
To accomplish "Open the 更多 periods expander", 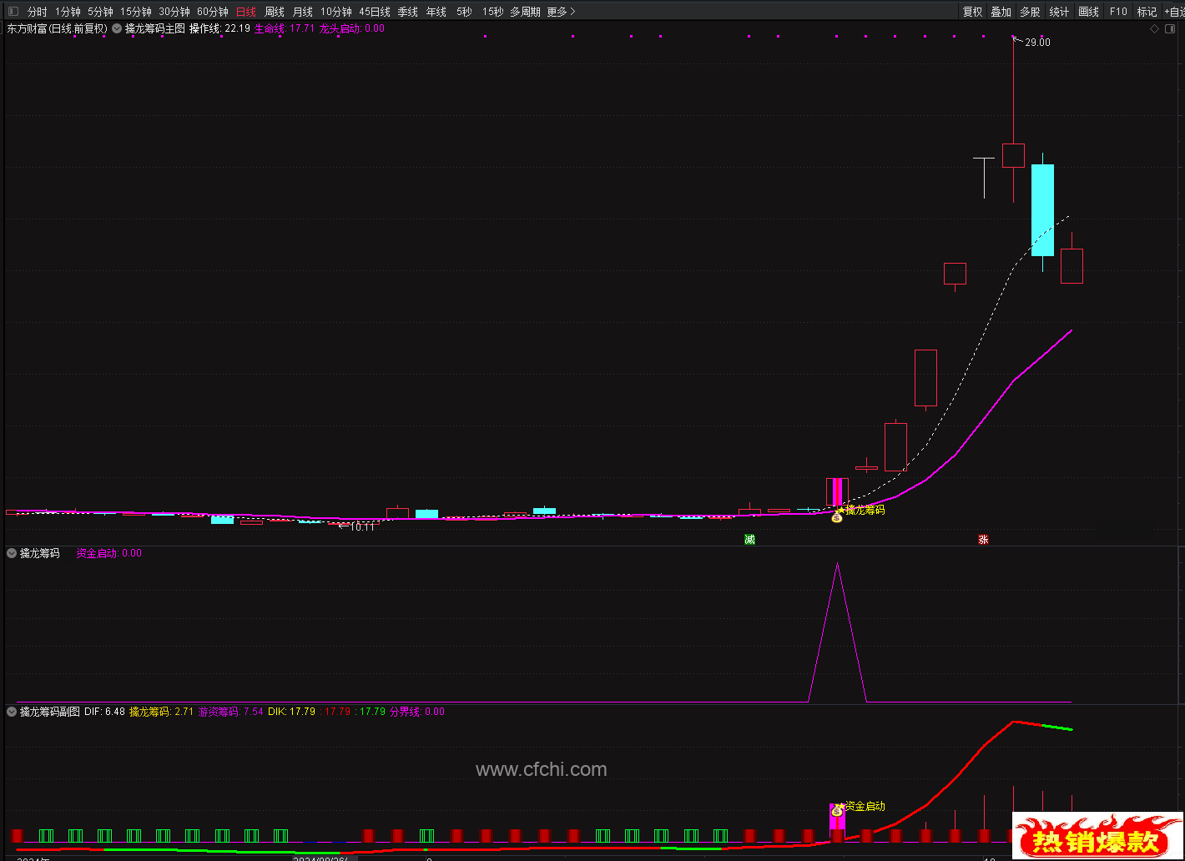I will [561, 12].
